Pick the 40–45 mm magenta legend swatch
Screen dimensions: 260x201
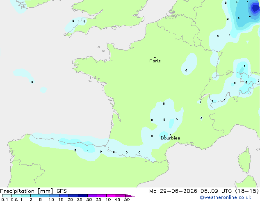tap(111, 196)
